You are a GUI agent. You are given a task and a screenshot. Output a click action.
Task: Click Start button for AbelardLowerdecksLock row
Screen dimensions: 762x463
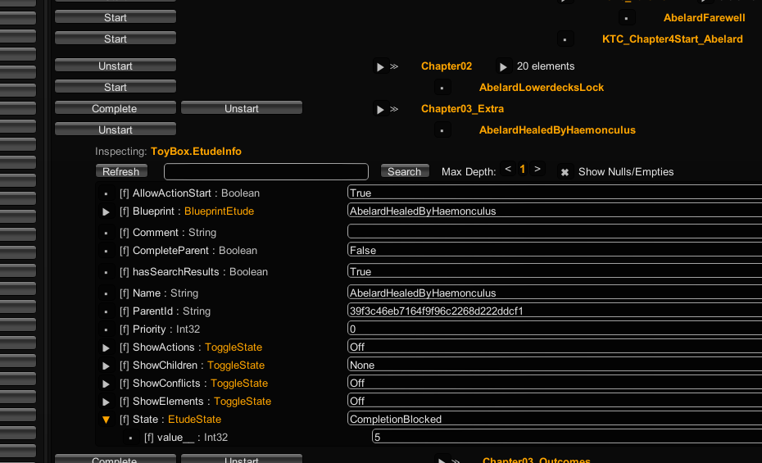(116, 87)
